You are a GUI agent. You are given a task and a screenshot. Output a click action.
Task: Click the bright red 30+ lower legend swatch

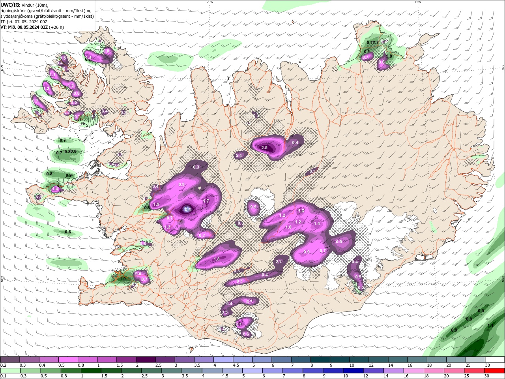[495, 371]
